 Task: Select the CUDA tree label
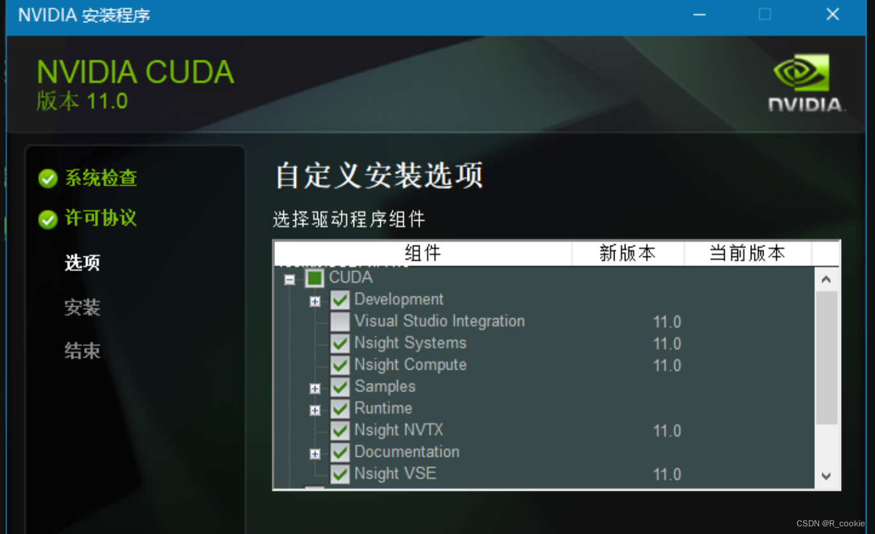click(351, 278)
